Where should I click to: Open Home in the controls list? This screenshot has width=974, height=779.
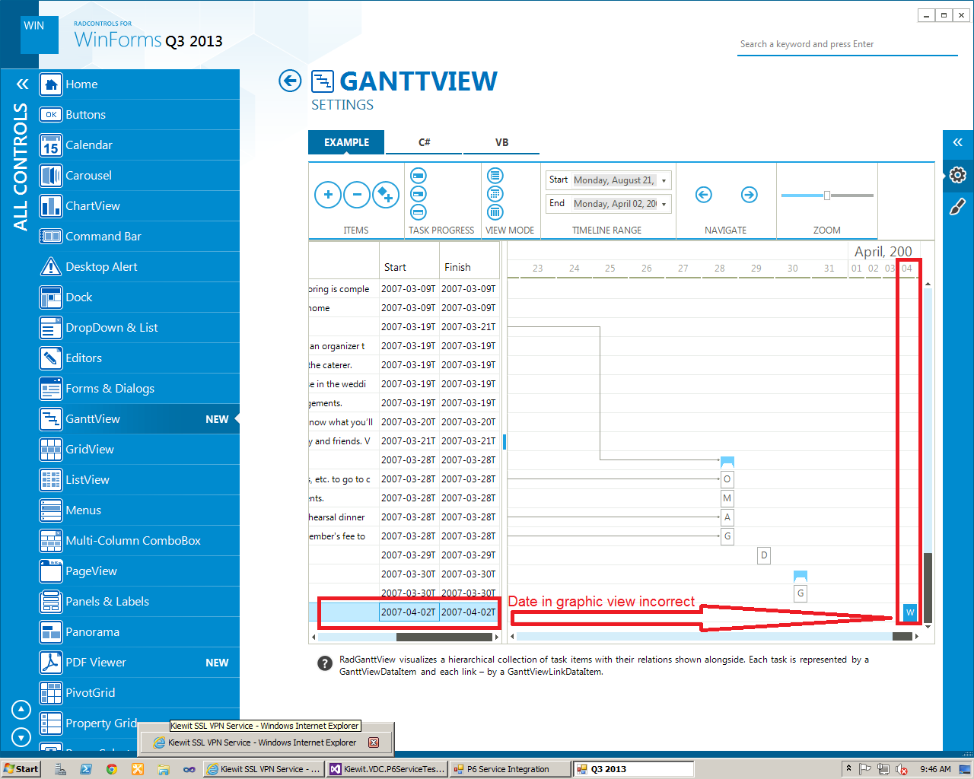pyautogui.click(x=139, y=84)
